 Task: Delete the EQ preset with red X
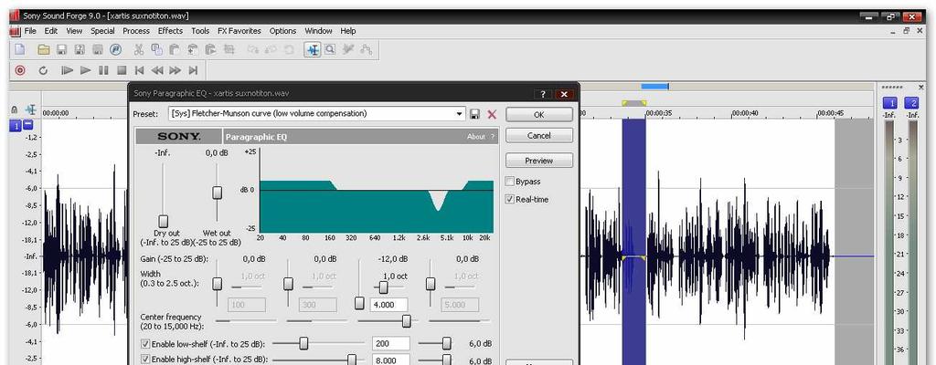pyautogui.click(x=492, y=114)
